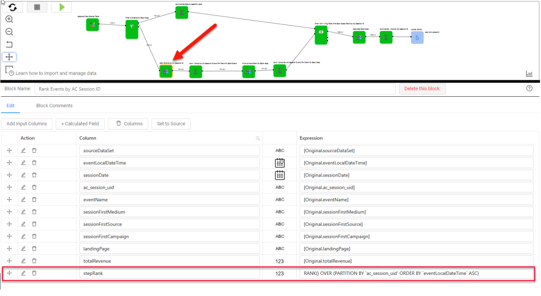Edit the sessionDate column with pencil icon
The image size is (541, 296).
coord(23,175)
